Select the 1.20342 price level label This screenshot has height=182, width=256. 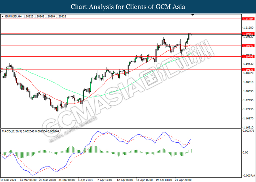coord(248,46)
